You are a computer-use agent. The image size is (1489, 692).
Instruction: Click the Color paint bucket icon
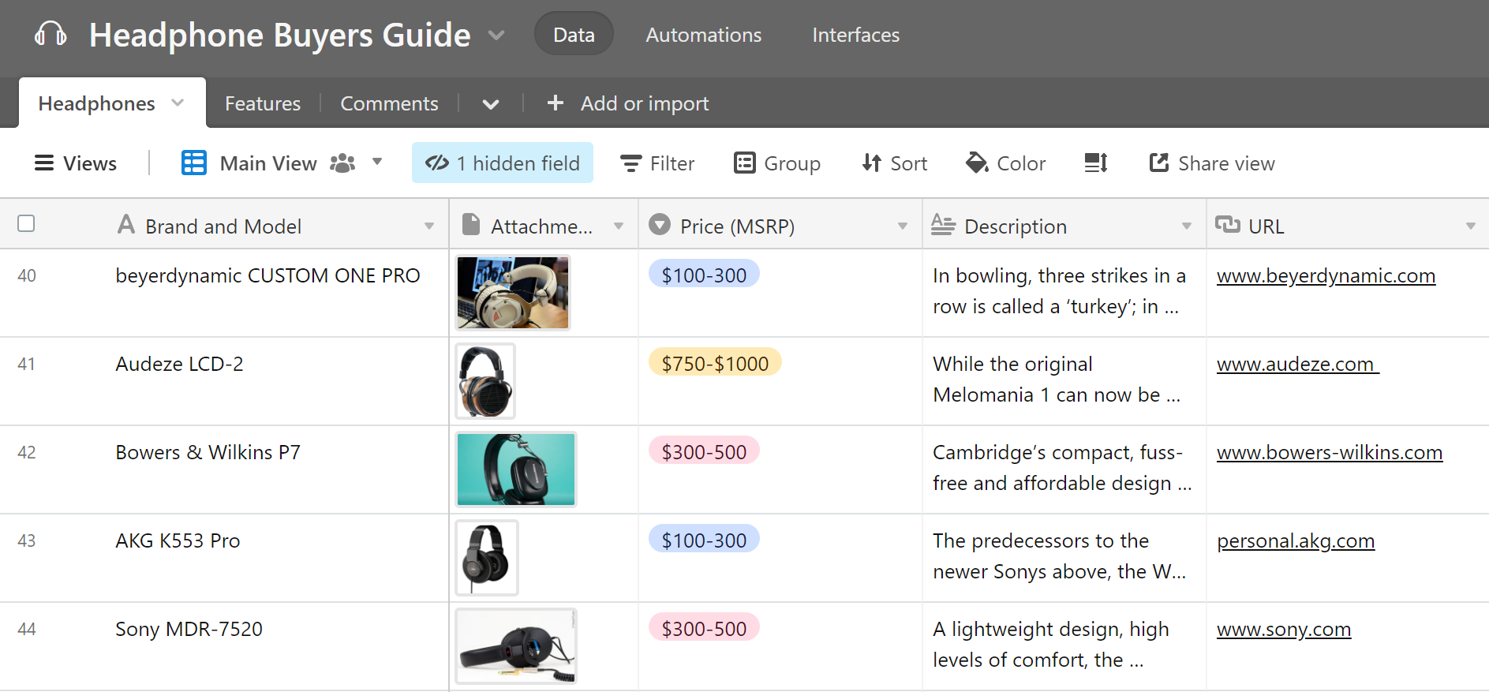pos(977,163)
